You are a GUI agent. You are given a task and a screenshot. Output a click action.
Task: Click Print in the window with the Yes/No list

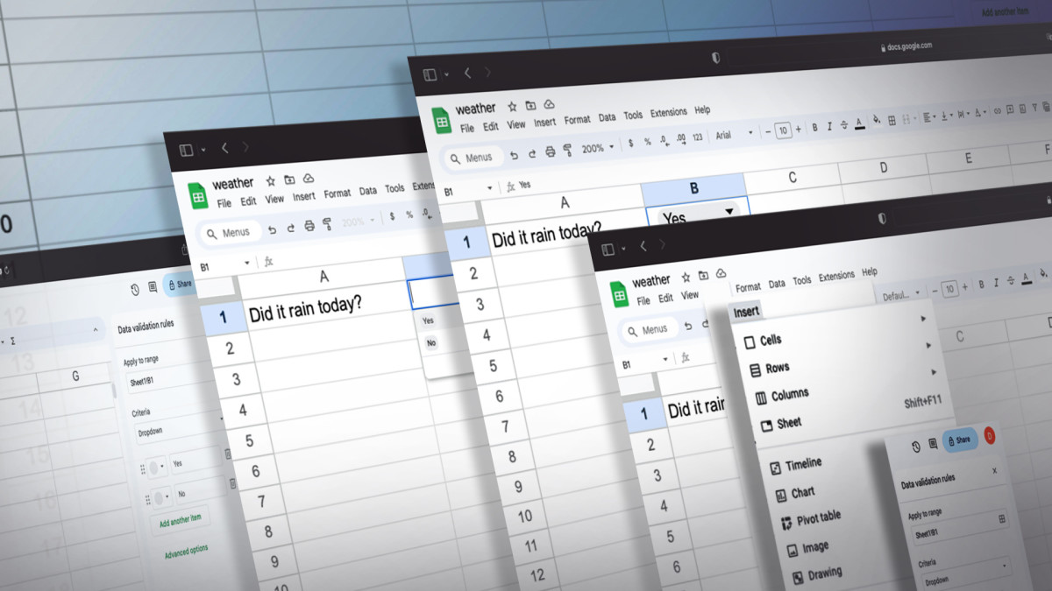click(309, 226)
